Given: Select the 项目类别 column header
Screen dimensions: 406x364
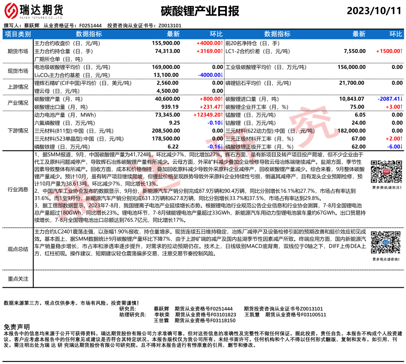Looking at the screenshot, I should click(18, 34).
